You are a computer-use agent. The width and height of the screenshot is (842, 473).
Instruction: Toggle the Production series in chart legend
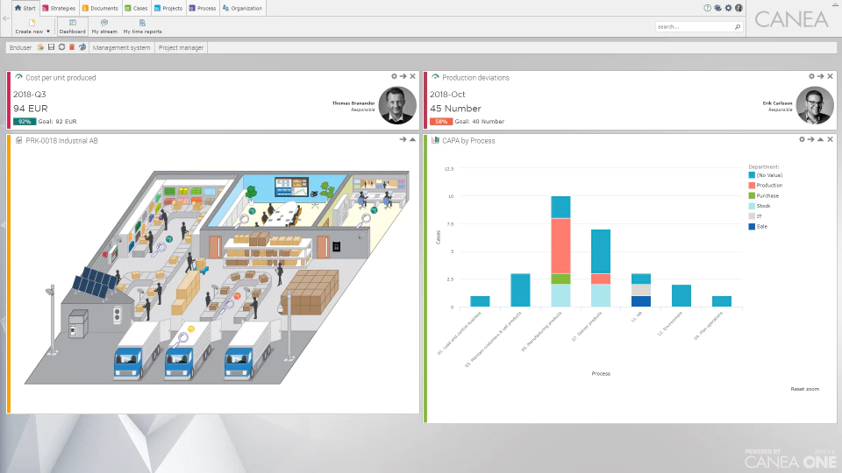765,185
